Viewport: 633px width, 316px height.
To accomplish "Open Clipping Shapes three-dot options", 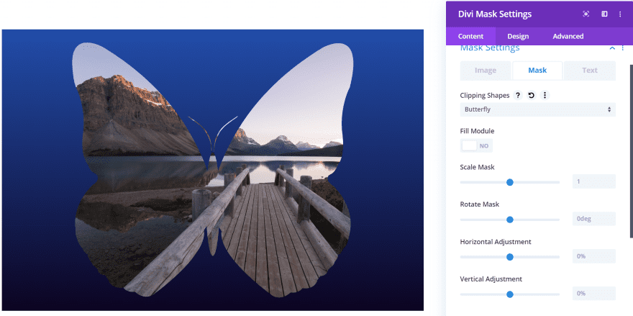I will tap(545, 95).
